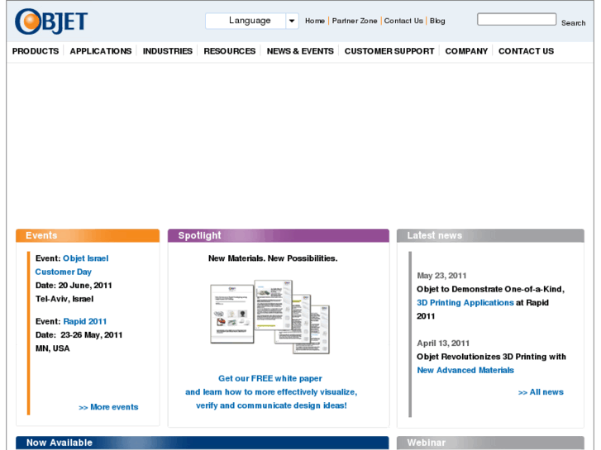Open the Rapid 2011 event link
The image size is (601, 450).
pyautogui.click(x=85, y=321)
